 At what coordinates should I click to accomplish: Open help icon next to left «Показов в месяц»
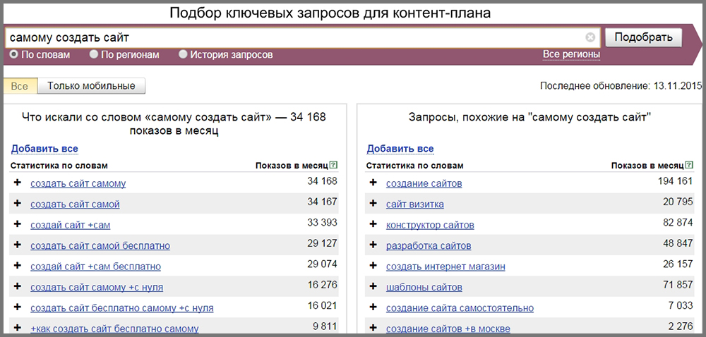334,166
